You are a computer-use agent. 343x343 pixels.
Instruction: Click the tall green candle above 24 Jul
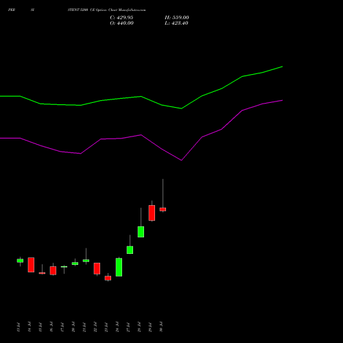point(119,267)
